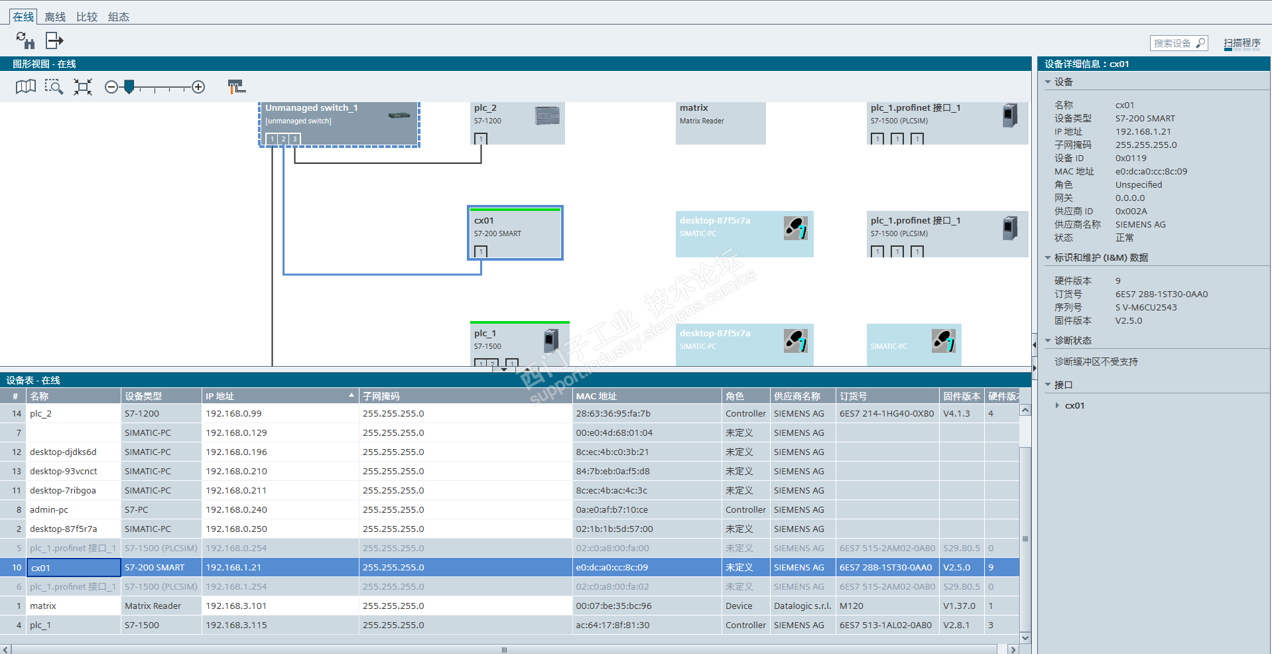This screenshot has height=654, width=1272.
Task: Click the refresh network scan icon
Action: (x=25, y=40)
